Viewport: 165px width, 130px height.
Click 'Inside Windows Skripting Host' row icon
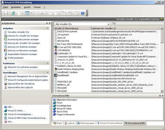click(56, 69)
